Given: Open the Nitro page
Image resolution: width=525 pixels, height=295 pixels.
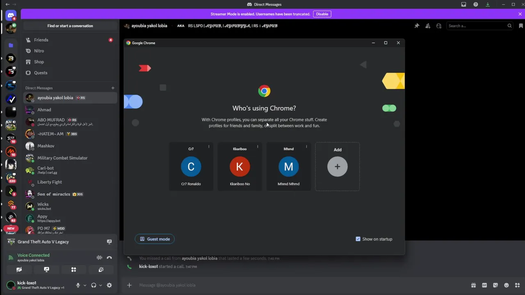Looking at the screenshot, I should tap(70, 51).
